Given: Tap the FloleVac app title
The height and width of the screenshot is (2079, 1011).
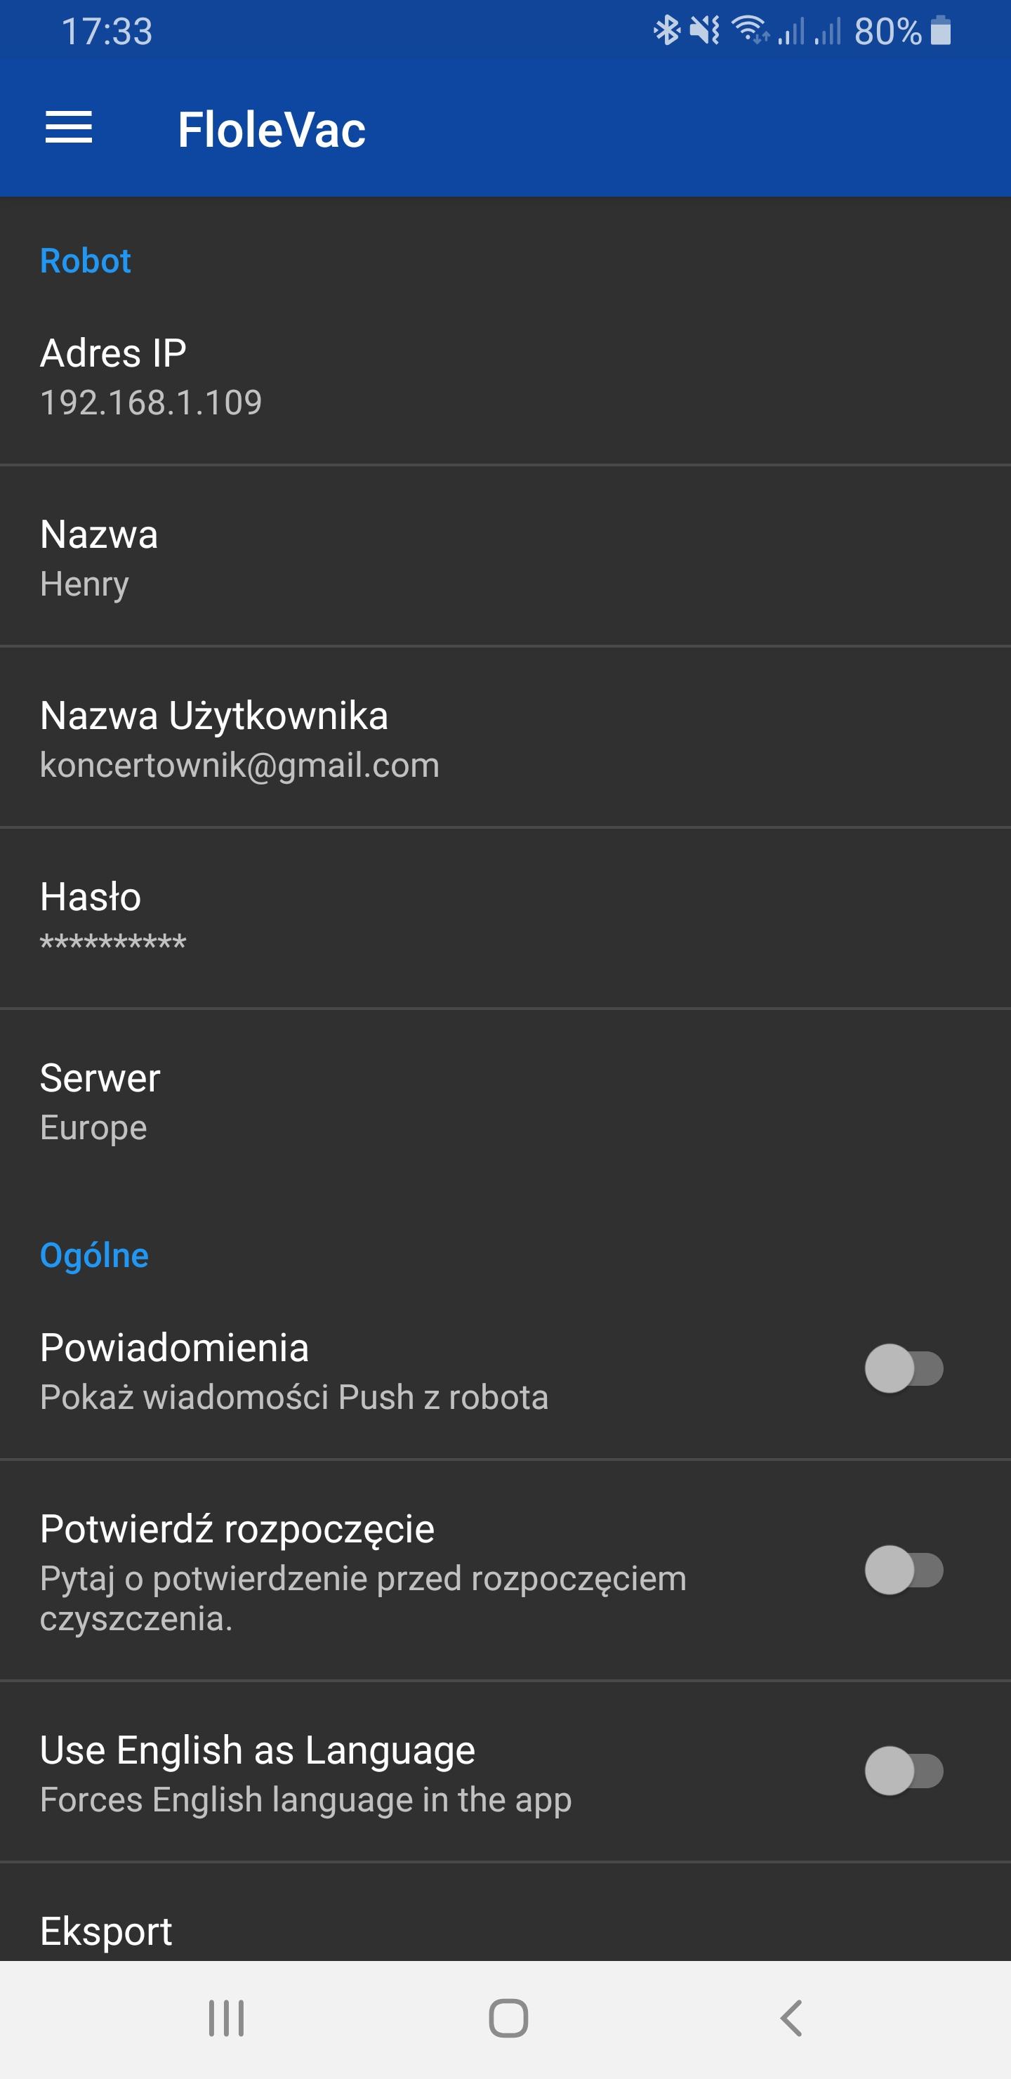Looking at the screenshot, I should click(x=271, y=129).
